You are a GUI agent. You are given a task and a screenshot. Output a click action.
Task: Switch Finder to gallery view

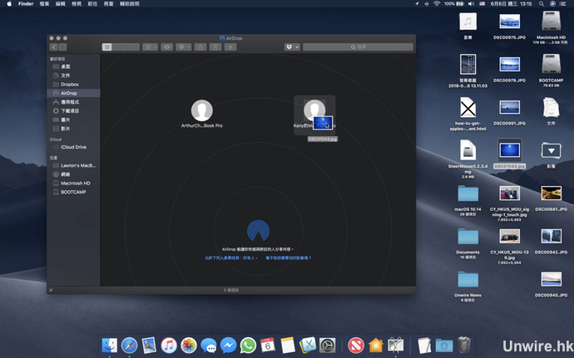pyautogui.click(x=135, y=47)
